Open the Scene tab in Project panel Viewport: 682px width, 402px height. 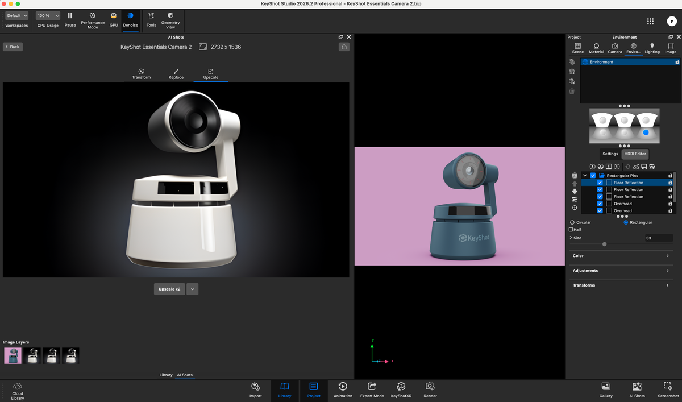click(577, 48)
